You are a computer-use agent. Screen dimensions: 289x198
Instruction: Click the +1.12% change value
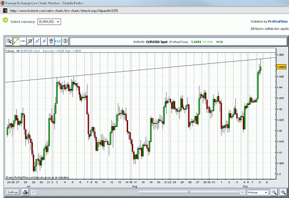point(208,42)
